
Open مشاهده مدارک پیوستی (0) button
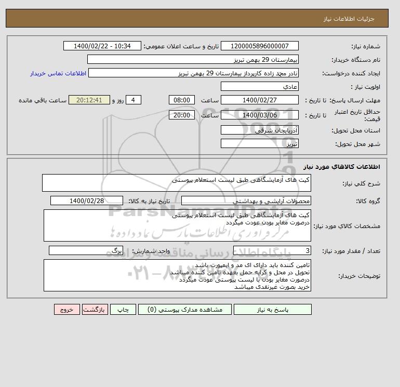pyautogui.click(x=185, y=310)
